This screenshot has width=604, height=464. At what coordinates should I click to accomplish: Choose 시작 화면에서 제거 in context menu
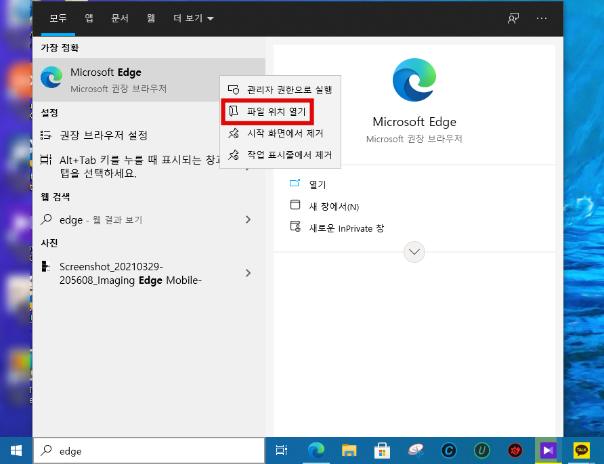point(280,133)
